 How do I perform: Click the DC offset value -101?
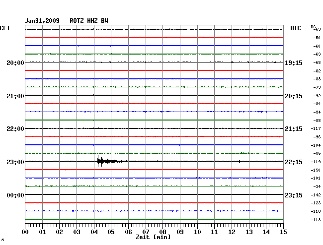click(x=316, y=178)
